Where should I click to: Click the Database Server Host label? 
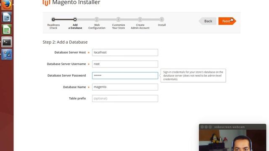70,52
